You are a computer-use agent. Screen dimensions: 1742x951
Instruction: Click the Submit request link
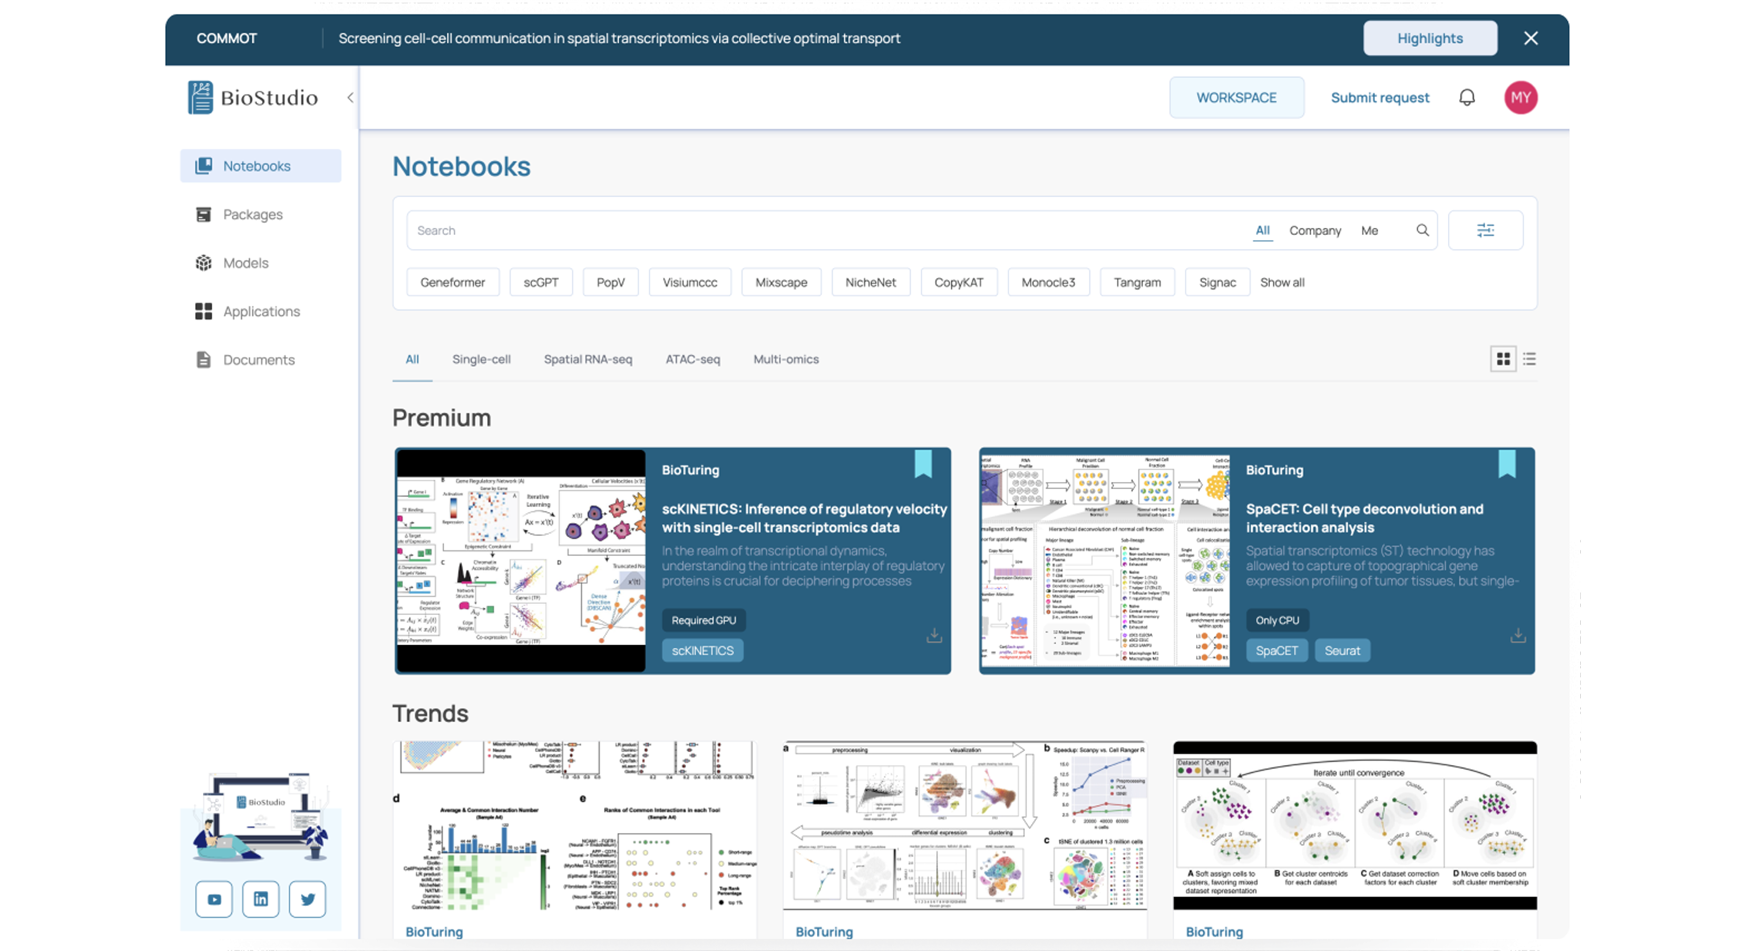pyautogui.click(x=1380, y=97)
